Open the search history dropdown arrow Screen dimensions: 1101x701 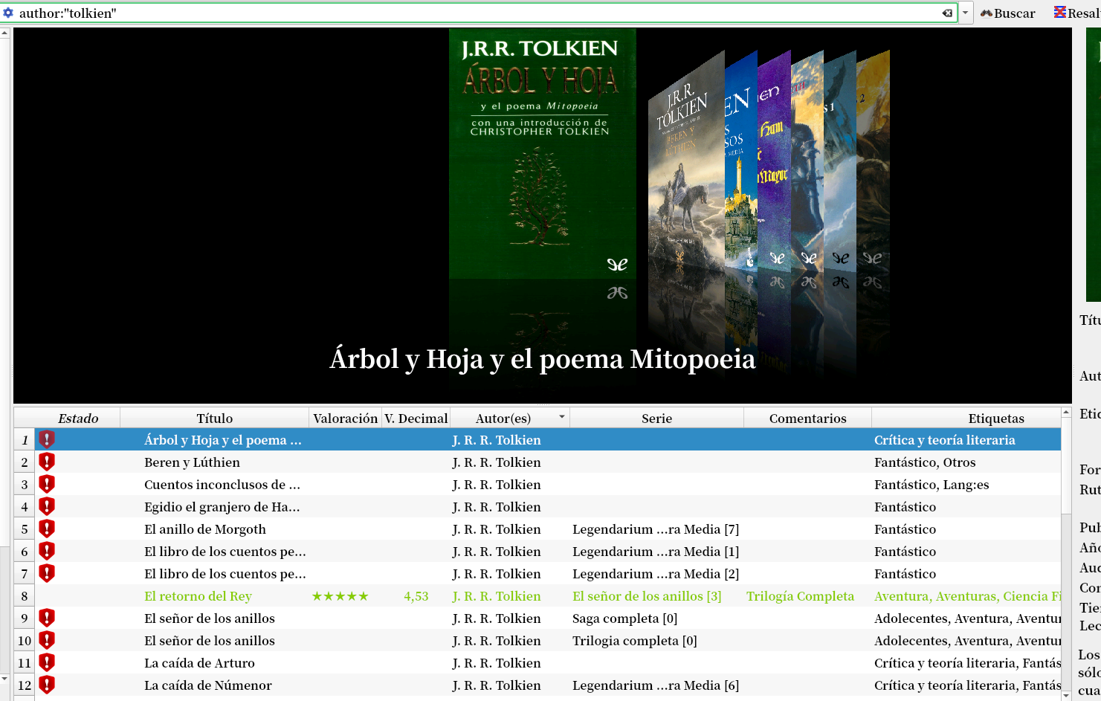click(966, 13)
